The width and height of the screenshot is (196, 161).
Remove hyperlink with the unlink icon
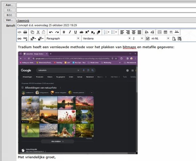(25, 39)
